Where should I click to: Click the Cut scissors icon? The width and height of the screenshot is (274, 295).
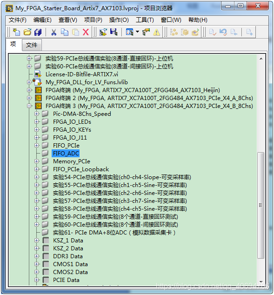[54, 32]
